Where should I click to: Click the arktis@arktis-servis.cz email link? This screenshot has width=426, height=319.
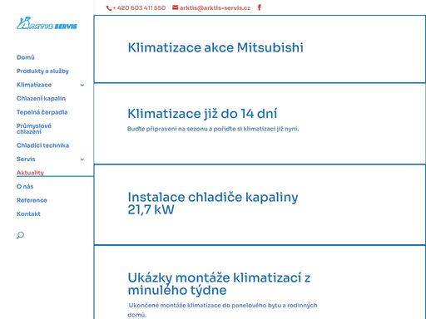tap(215, 7)
